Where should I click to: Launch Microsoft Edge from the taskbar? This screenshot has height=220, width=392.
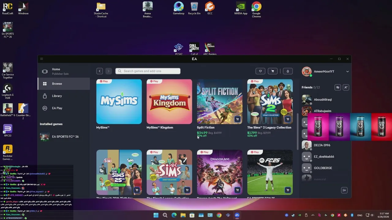(174, 215)
